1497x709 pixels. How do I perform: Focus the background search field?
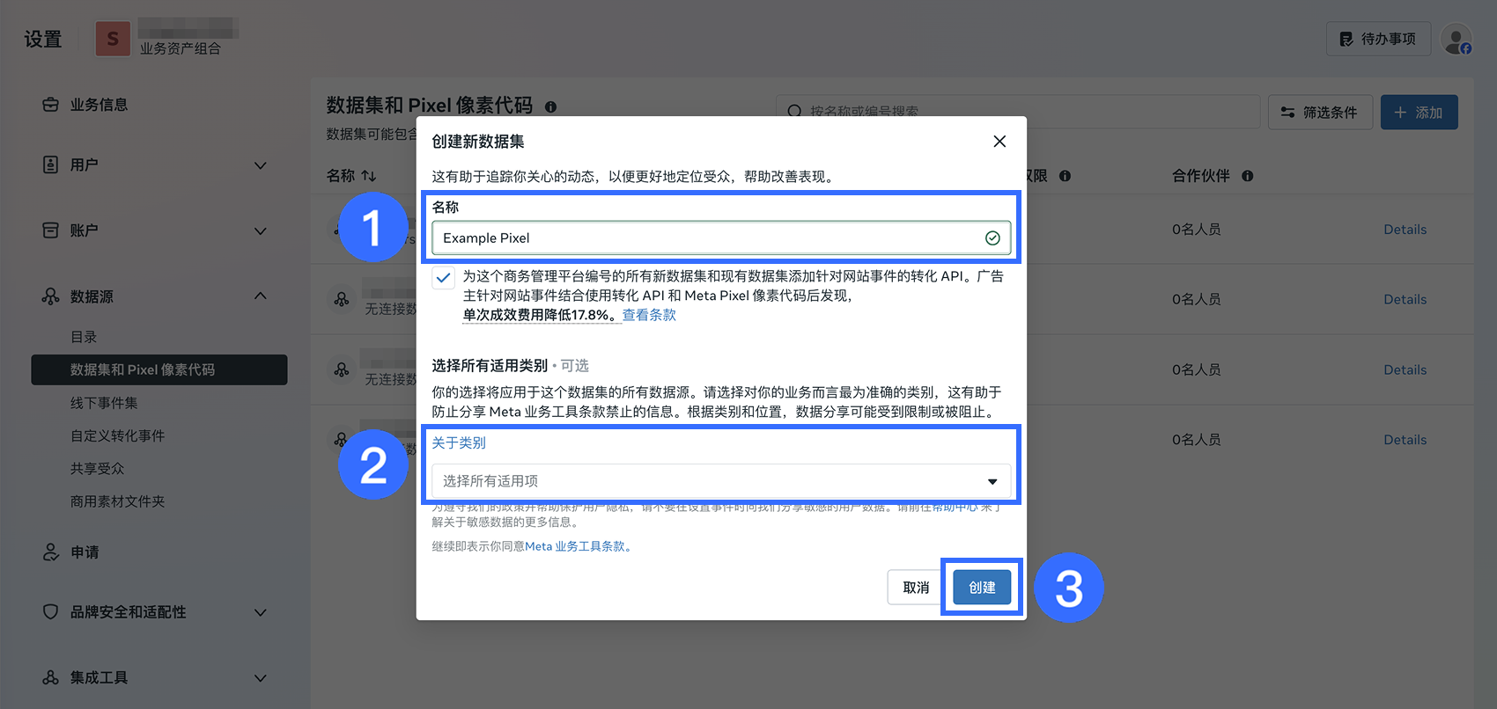coord(1018,112)
